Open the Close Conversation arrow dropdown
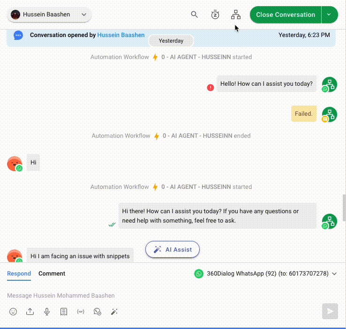Screen dimensions: 346x329 329,15
